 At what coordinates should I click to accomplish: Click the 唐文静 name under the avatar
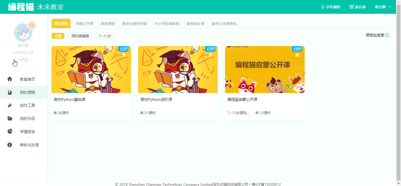tap(23, 46)
